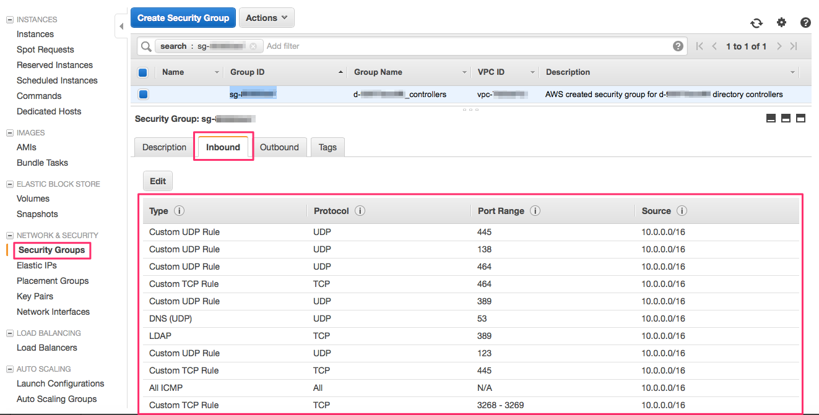819x415 pixels.
Task: Switch to full-screen detail pane layout icon
Action: pos(800,118)
